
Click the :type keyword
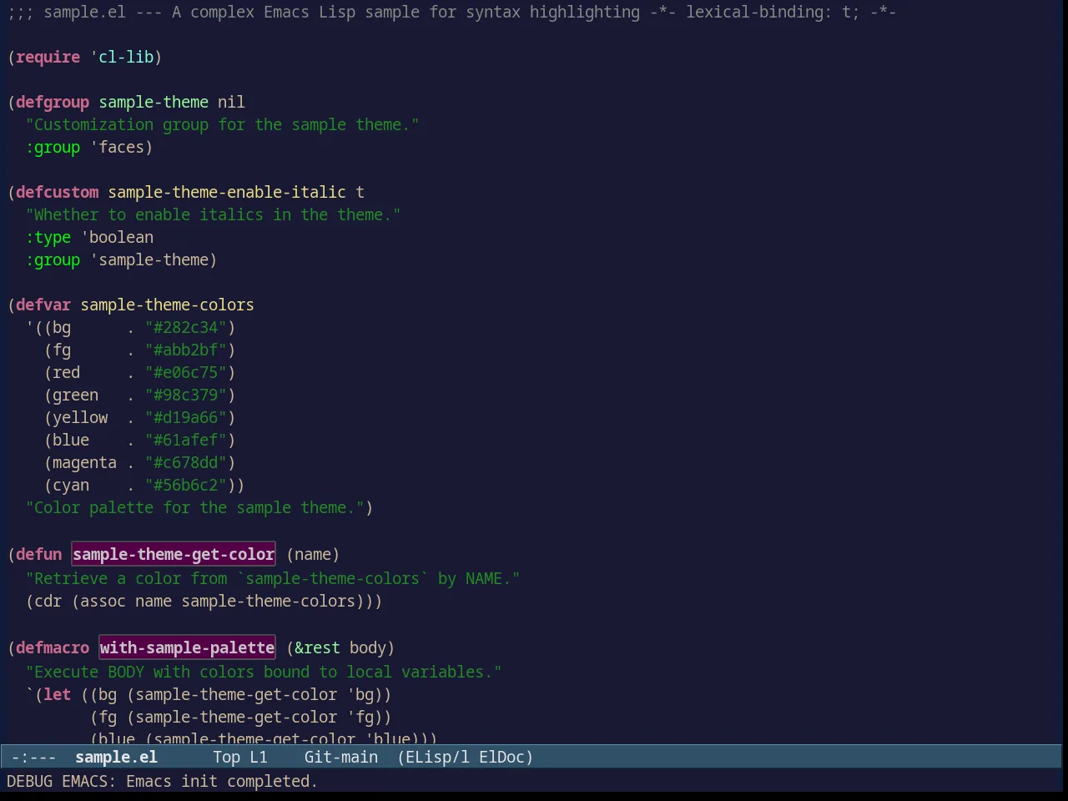pos(48,237)
